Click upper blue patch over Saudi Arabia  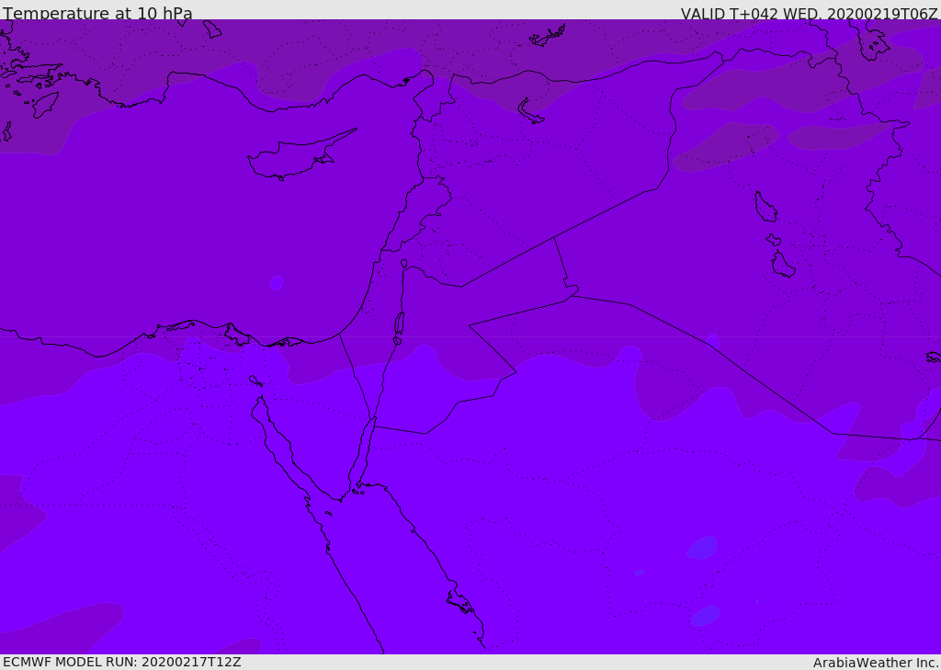(701, 548)
